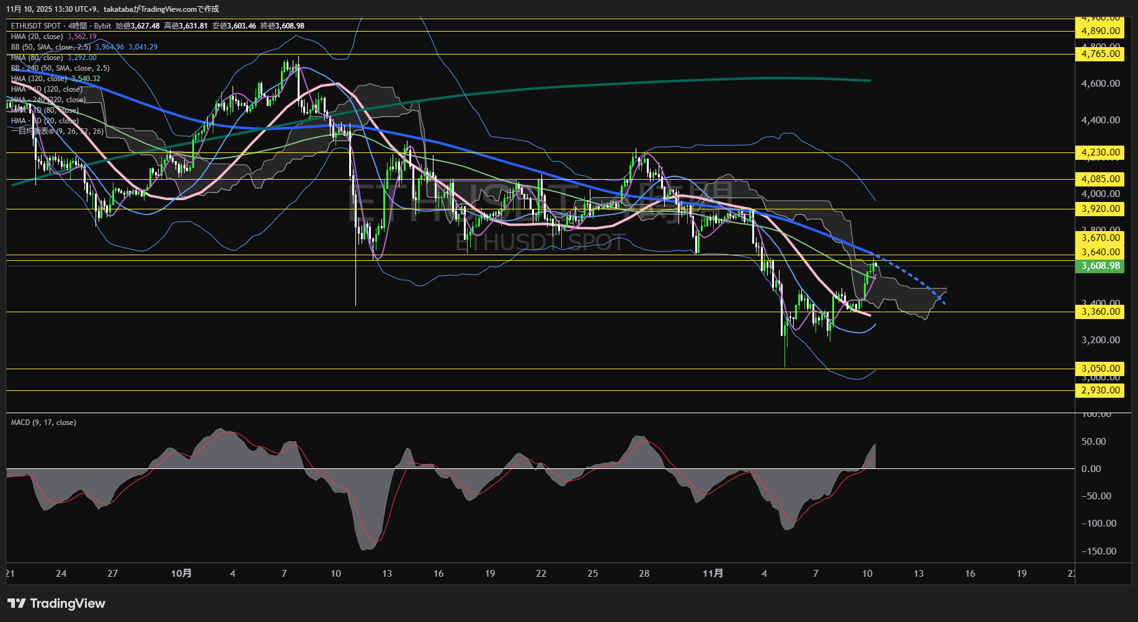The width and height of the screenshot is (1138, 622).
Task: Click the 11月 date marker on time axis
Action: click(x=713, y=574)
